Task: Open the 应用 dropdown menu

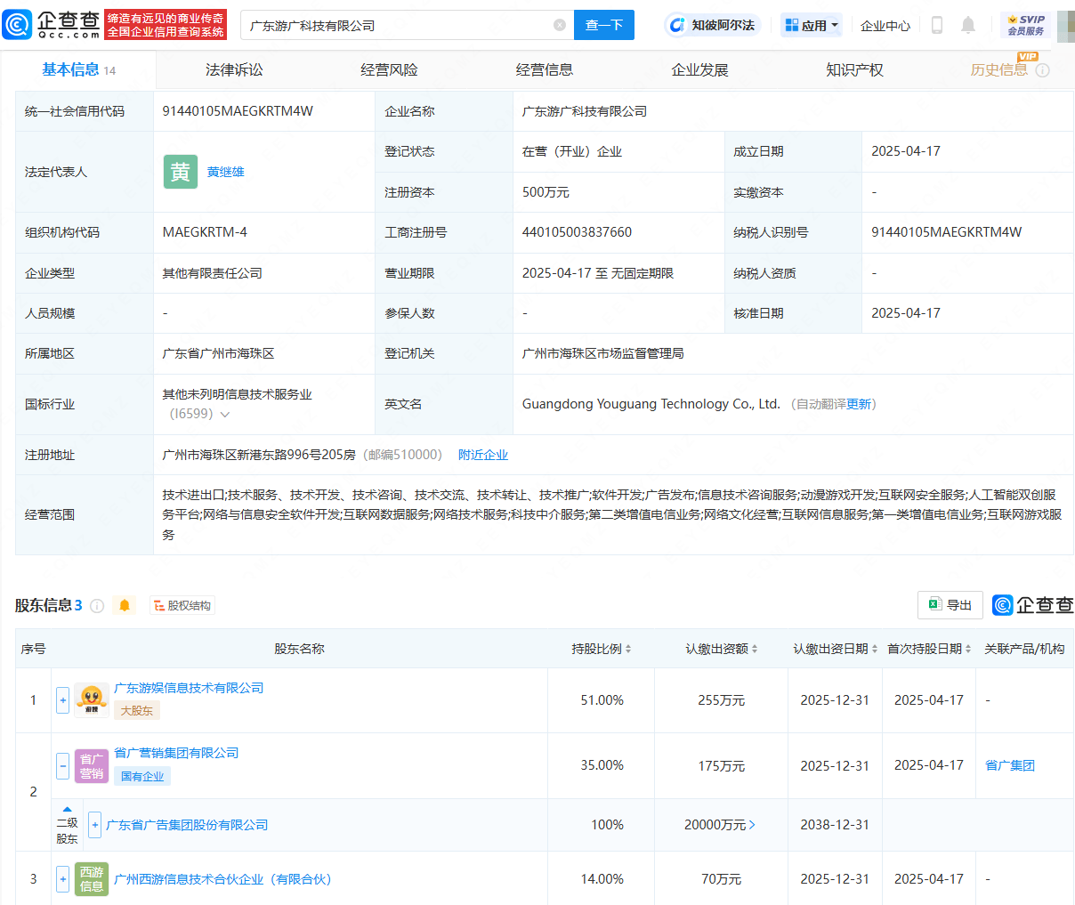Action: point(812,25)
